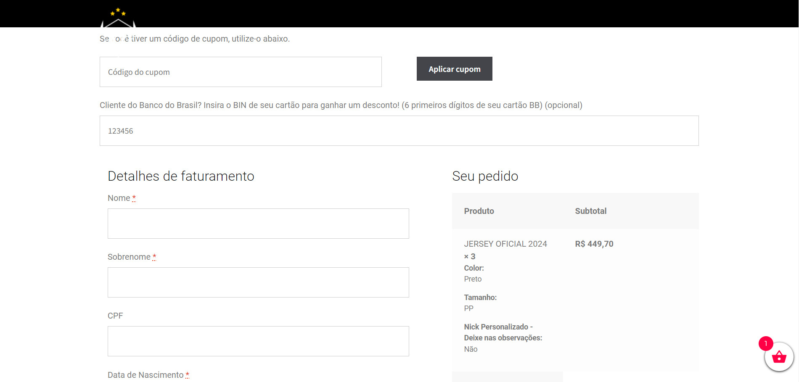Image resolution: width=799 pixels, height=382 pixels.
Task: Click the Produto column header
Action: coord(479,211)
